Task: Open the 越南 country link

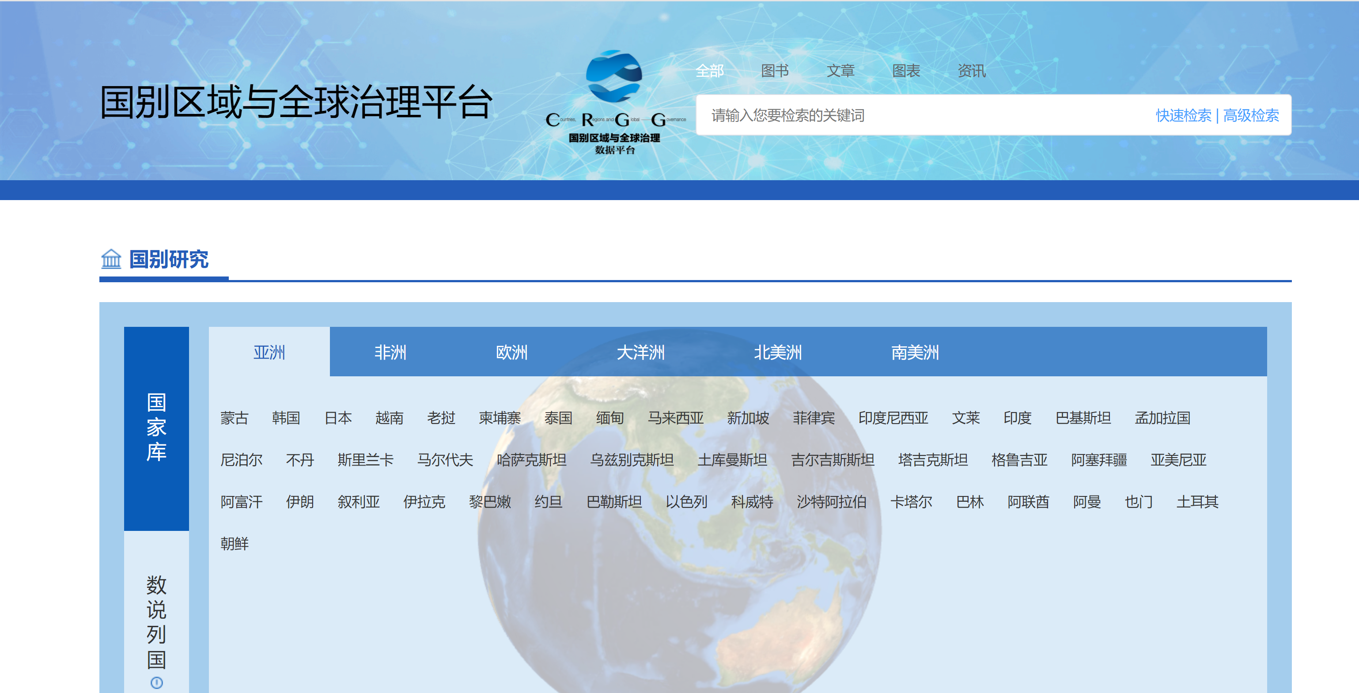Action: pos(390,418)
